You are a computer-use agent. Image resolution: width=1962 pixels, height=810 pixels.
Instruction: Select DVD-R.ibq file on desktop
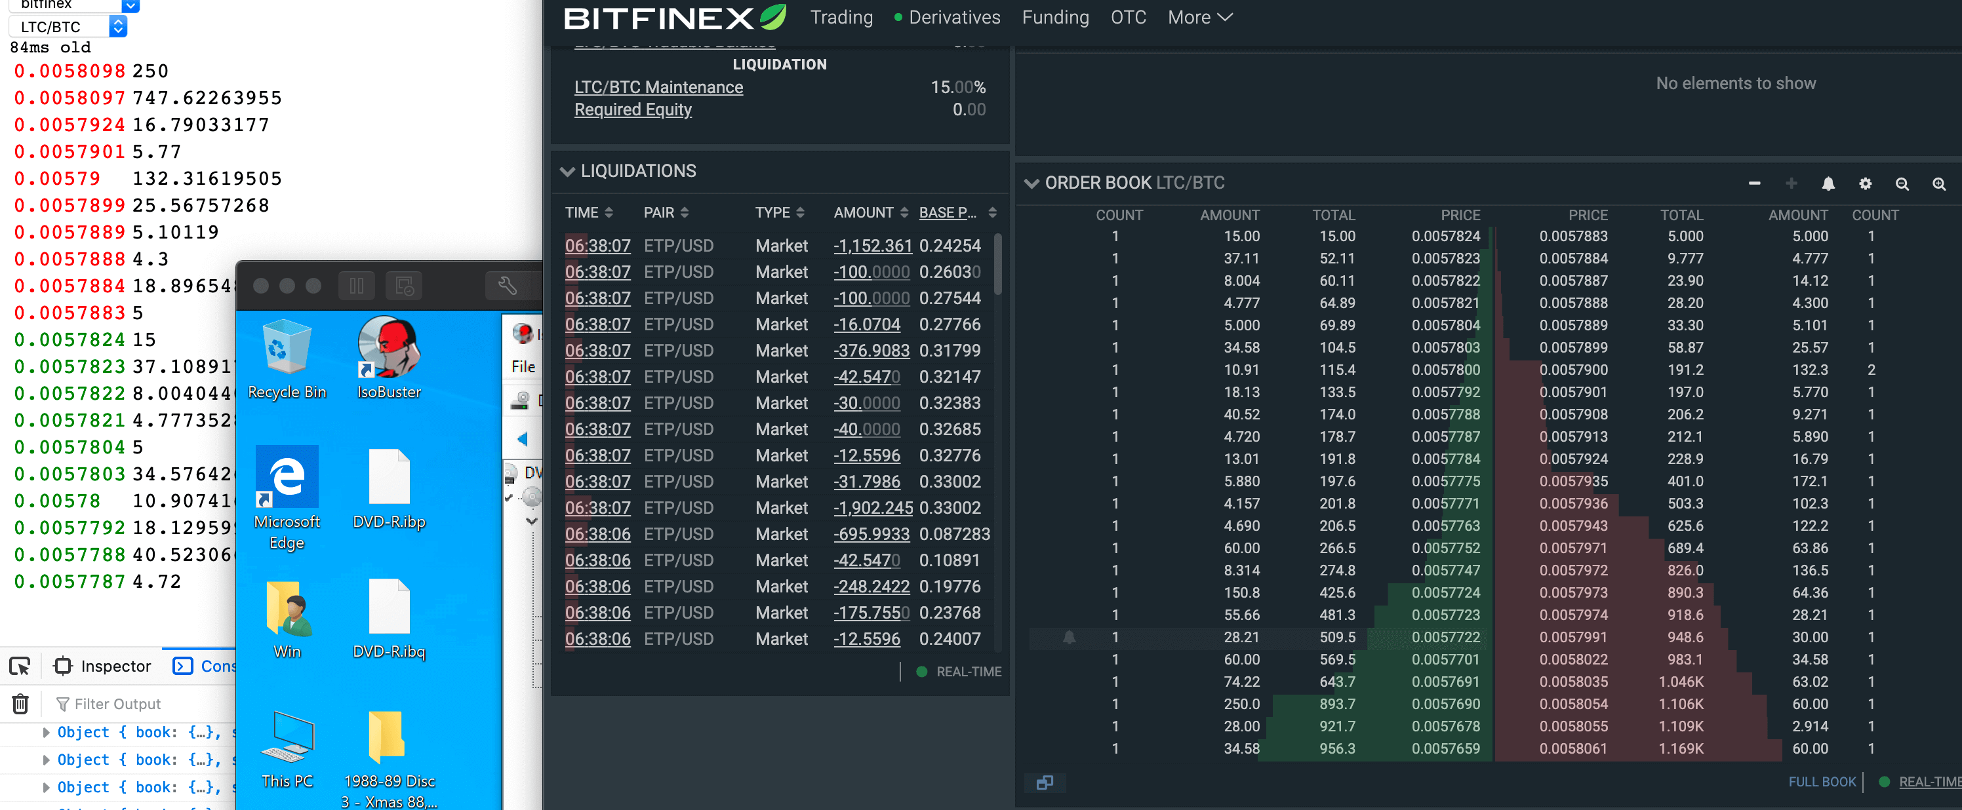point(388,619)
